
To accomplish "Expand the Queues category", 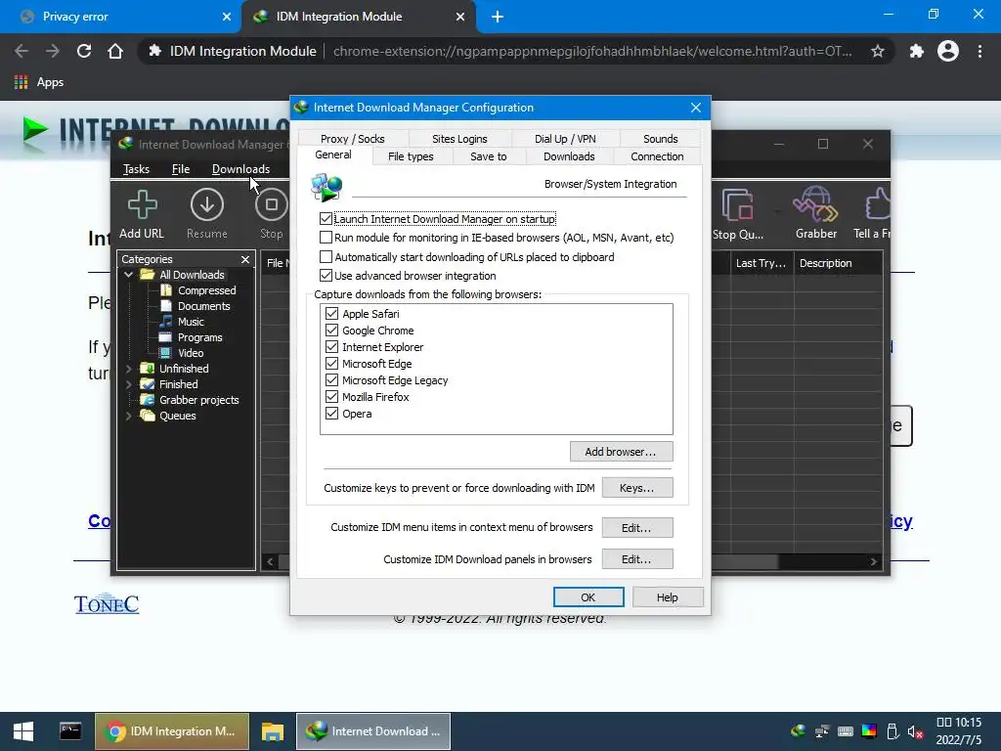I will [128, 416].
